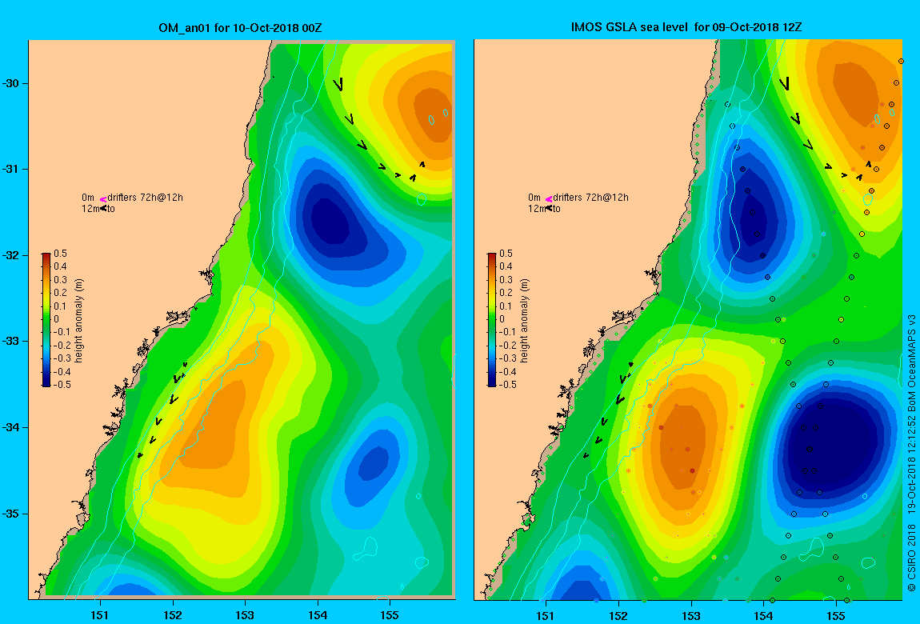Click longitude 153 under the right map
Screen dimensions: 920x624
(x=690, y=615)
